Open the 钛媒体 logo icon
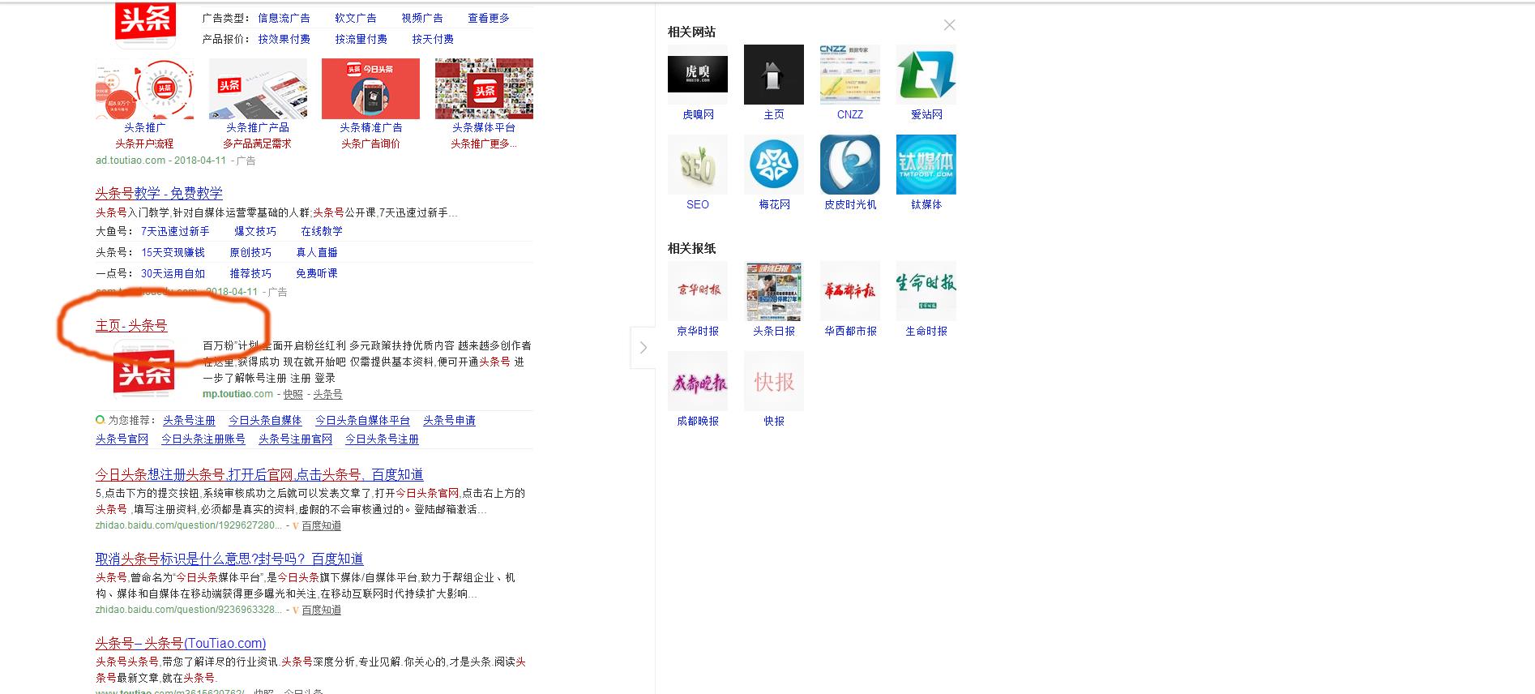This screenshot has width=1535, height=694. [926, 165]
